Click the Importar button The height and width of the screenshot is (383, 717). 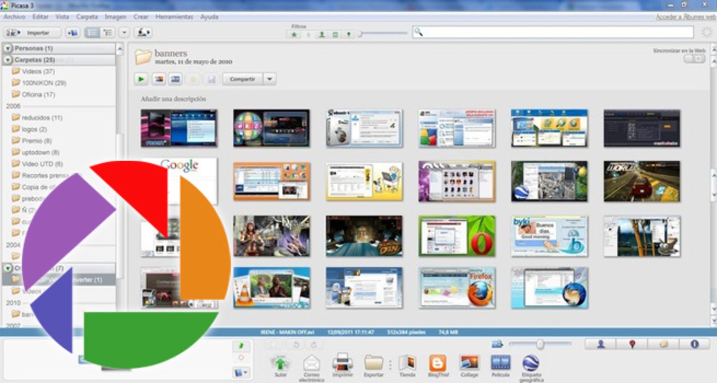33,33
